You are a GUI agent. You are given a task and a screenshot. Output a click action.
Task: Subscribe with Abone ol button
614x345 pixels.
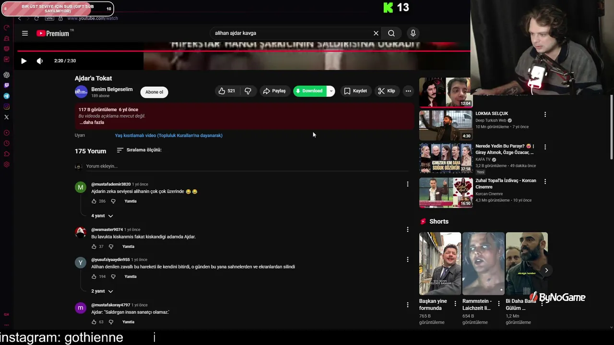tap(154, 92)
